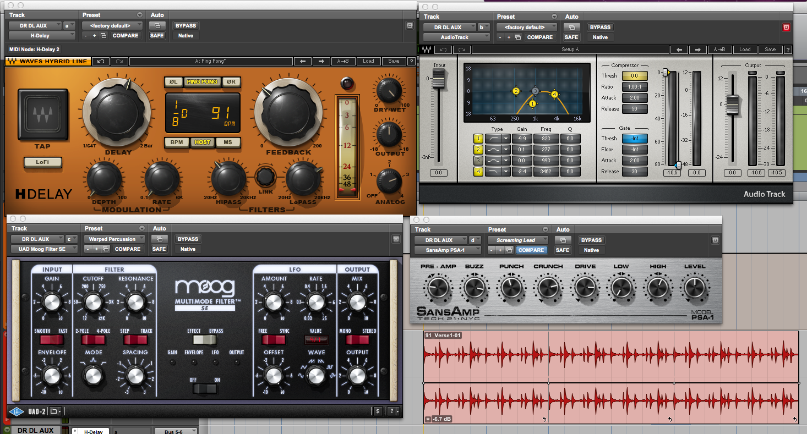Click the Waves logo in AudioTrack toolbar
The height and width of the screenshot is (434, 807).
(x=427, y=50)
